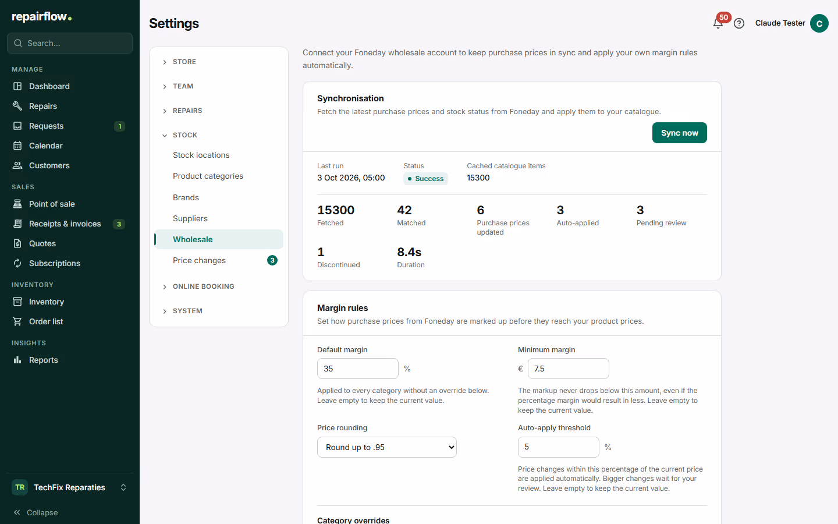Click the Reports bar chart icon

[x=17, y=360]
